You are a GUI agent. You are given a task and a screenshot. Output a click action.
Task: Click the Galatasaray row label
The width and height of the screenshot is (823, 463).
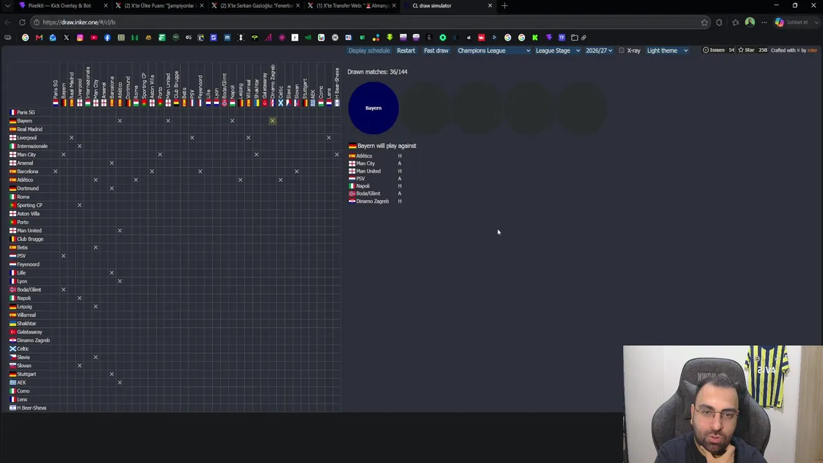[x=26, y=332]
